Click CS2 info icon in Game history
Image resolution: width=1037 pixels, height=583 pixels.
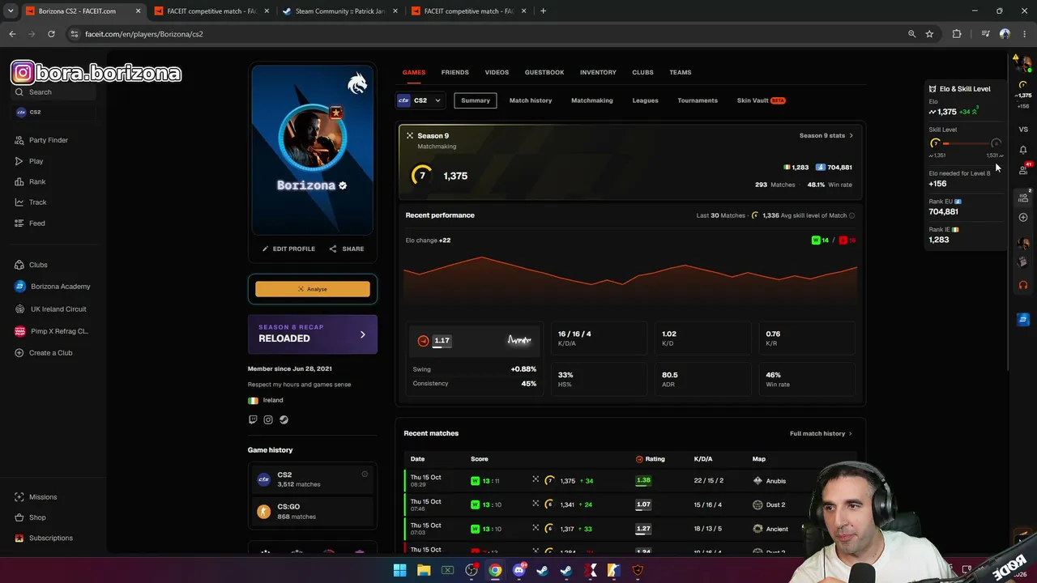[365, 474]
